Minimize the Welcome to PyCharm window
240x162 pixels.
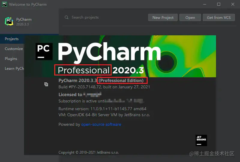point(205,4)
